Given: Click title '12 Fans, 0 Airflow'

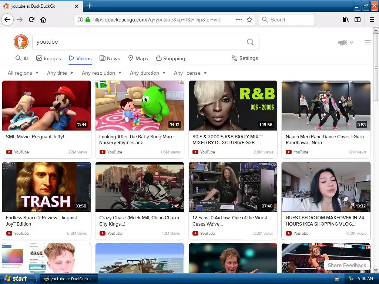Looking at the screenshot, I should [230, 221].
